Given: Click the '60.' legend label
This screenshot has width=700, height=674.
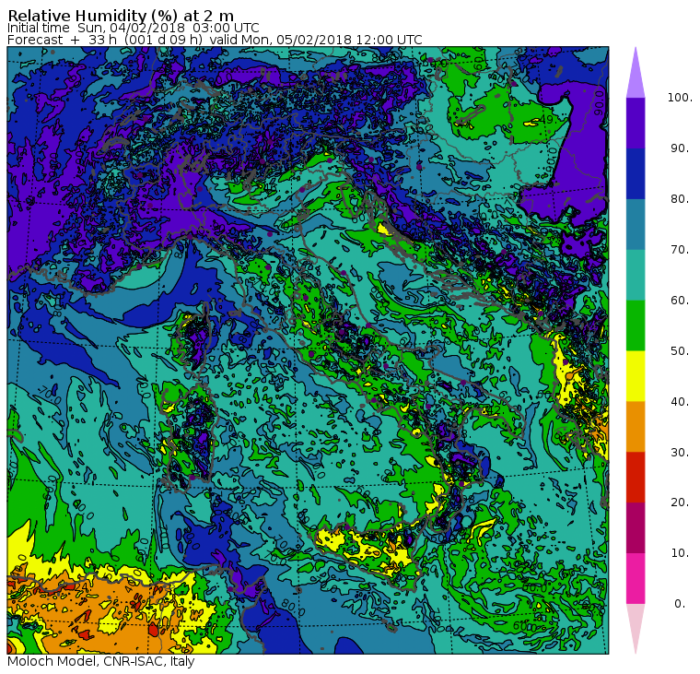Looking at the screenshot, I should (x=680, y=300).
